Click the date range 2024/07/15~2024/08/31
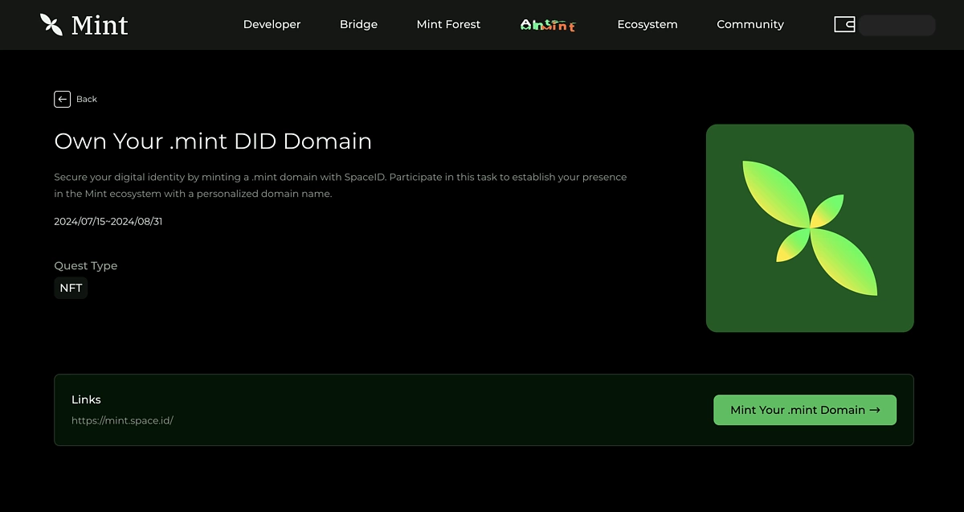The image size is (964, 512). tap(108, 221)
